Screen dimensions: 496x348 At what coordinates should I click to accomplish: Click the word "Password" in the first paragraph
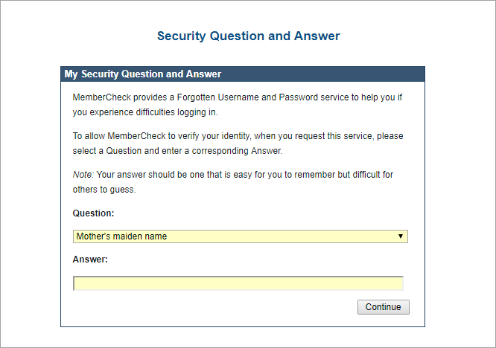click(299, 97)
